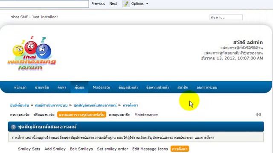The image size is (273, 153).
Task: Click the Next find button
Action: pyautogui.click(x=113, y=4)
